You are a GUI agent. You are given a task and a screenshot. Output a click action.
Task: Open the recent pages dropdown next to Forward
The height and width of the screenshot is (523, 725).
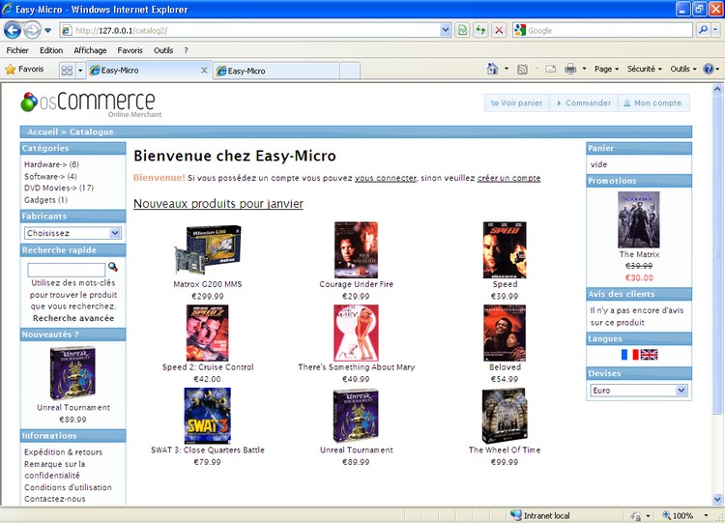click(x=47, y=31)
